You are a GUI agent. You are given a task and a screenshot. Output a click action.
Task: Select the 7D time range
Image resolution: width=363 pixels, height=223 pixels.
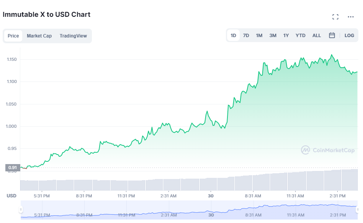246,36
